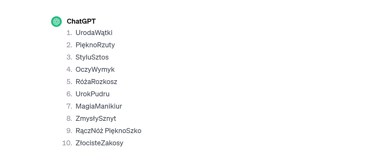The width and height of the screenshot is (382, 150).
Task: Click list number 10 marker
Action: (x=67, y=143)
